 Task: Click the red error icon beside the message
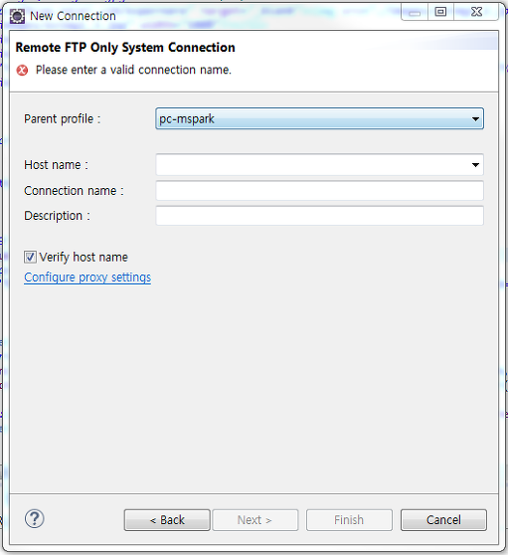[x=22, y=70]
